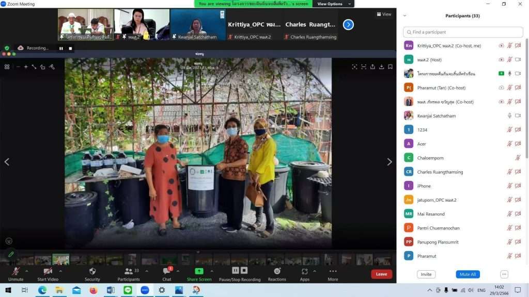The width and height of the screenshot is (529, 297).
Task: Click the annotation pencil icon
Action: click(x=11, y=254)
